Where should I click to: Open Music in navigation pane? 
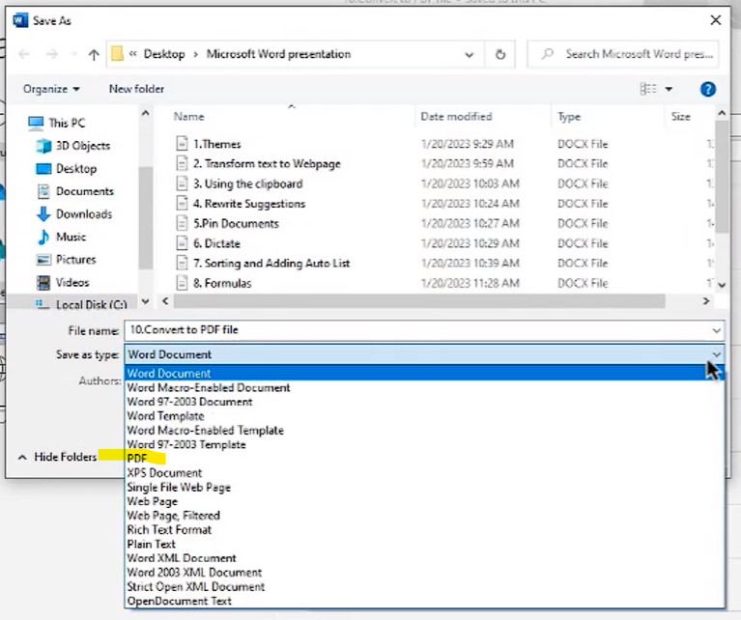click(62, 237)
